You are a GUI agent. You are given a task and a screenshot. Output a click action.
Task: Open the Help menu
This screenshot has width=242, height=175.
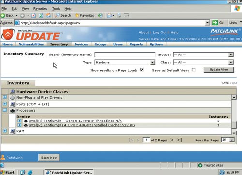(68, 9)
